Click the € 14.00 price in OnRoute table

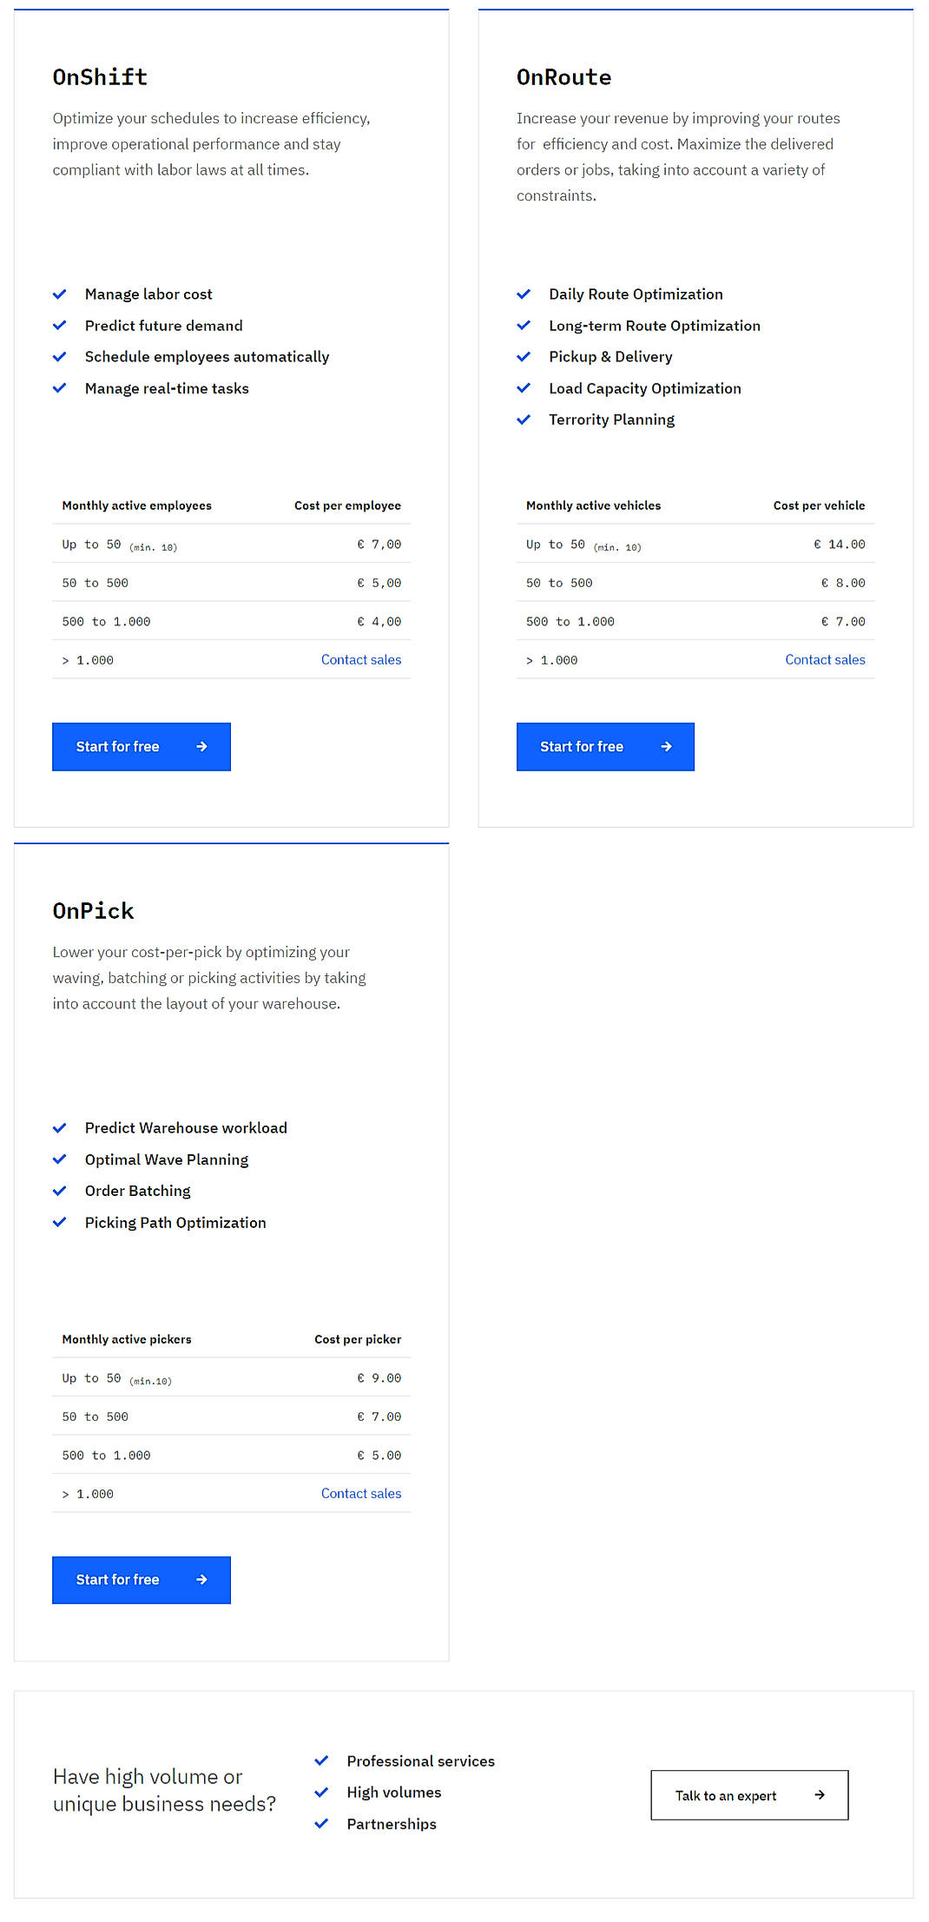(x=838, y=544)
